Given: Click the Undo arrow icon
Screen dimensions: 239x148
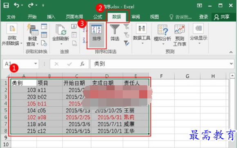Looking at the screenshot, I should 16,5.
